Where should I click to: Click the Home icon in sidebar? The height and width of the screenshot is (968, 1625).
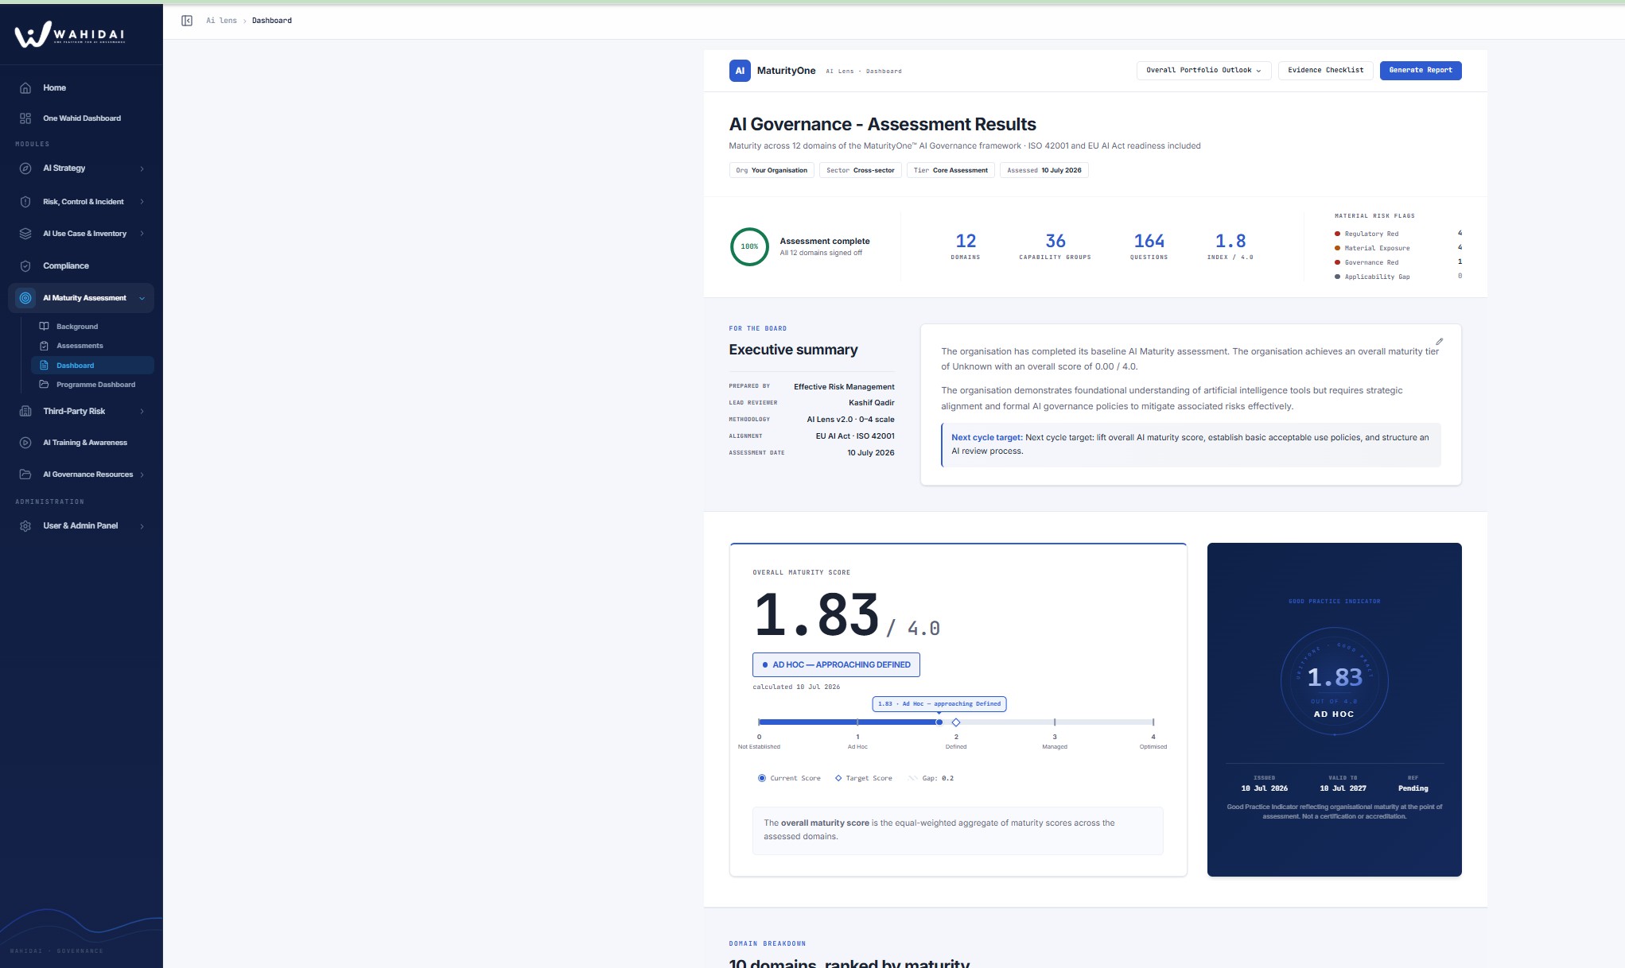point(25,88)
